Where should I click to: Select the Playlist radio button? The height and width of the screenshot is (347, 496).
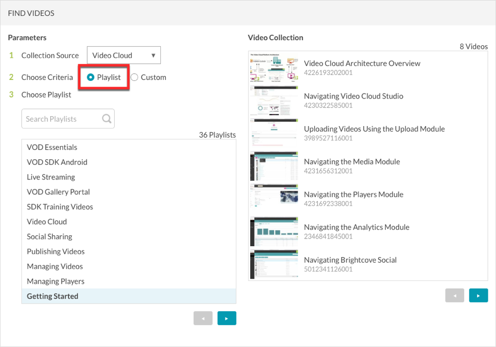[x=90, y=77]
